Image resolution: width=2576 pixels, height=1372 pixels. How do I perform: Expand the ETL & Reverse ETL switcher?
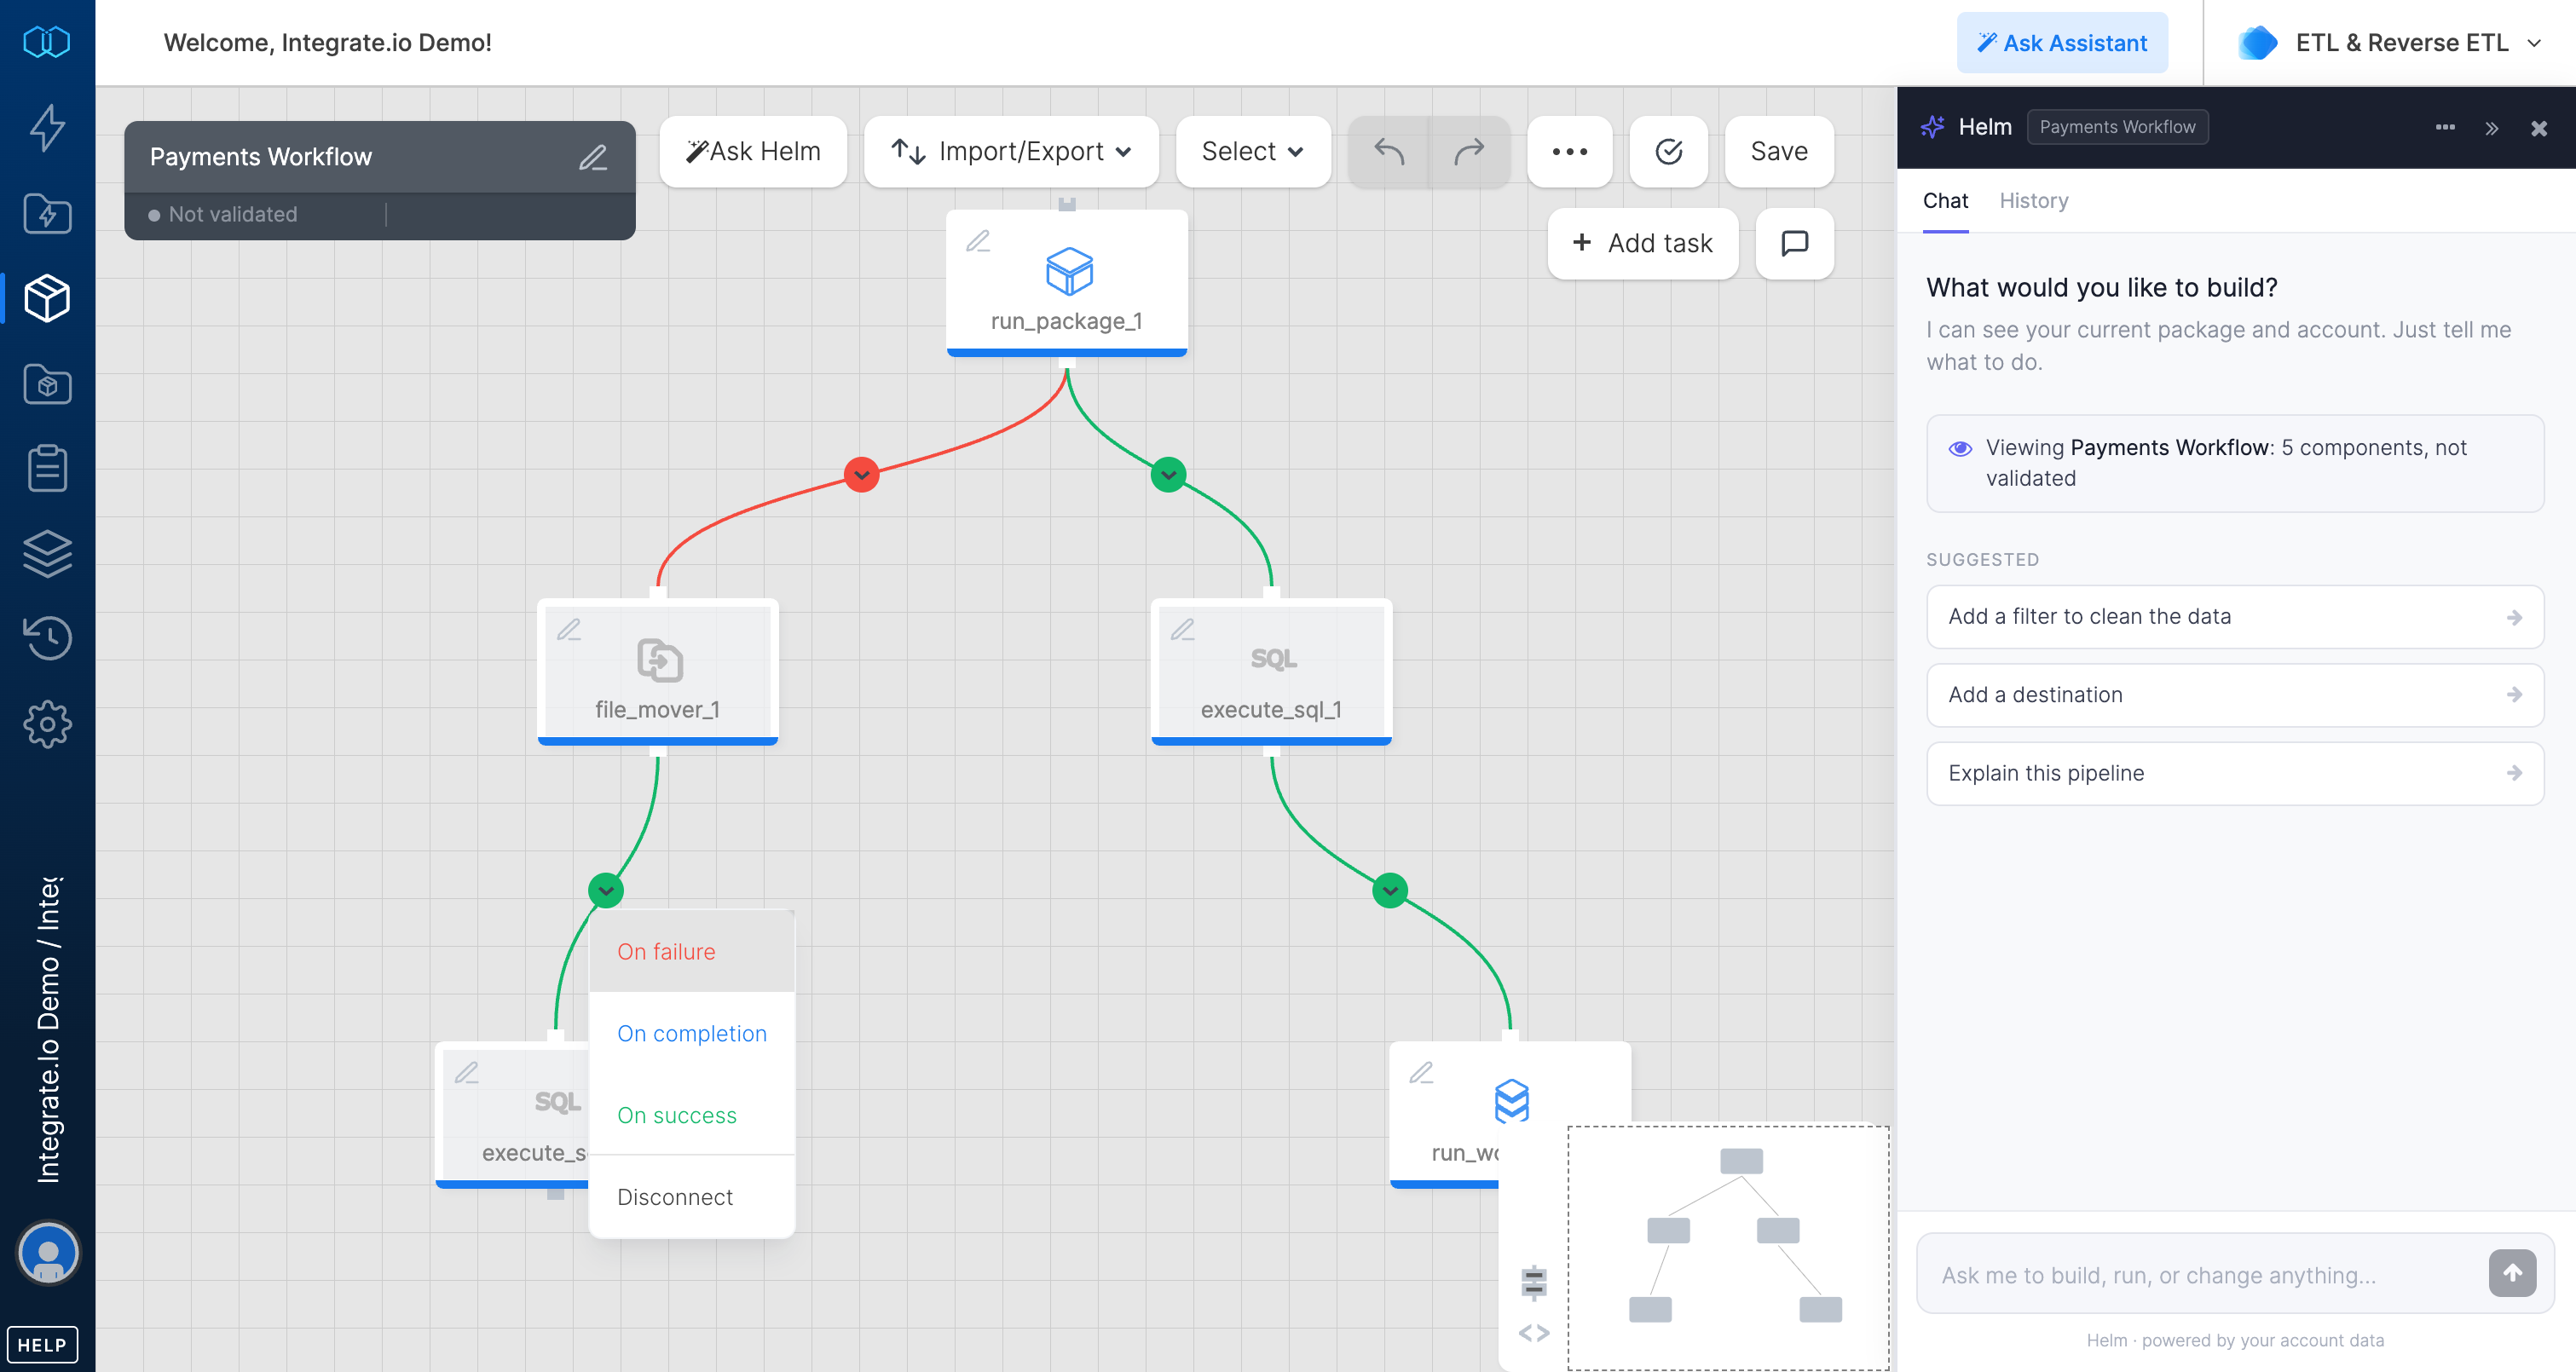(2389, 43)
